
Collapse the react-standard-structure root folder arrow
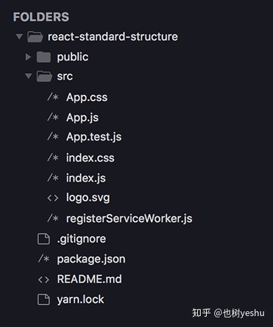[19, 36]
